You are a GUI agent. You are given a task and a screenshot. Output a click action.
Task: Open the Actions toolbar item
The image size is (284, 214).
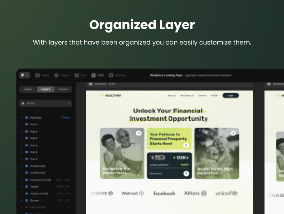(117, 75)
